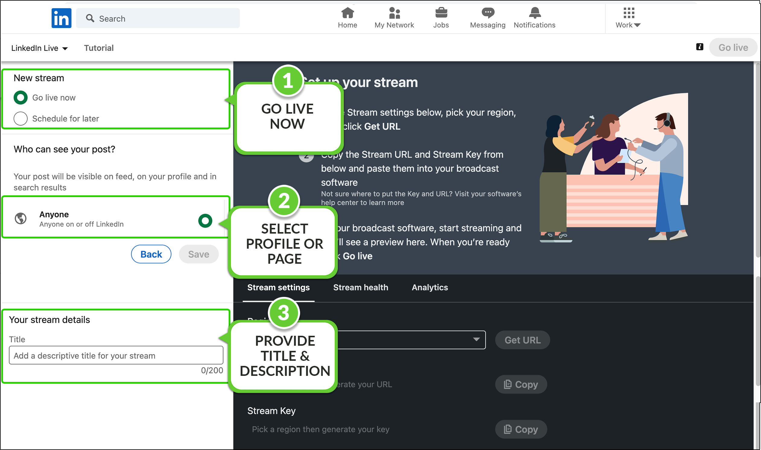
Task: Click the search magnifier icon
Action: click(90, 18)
